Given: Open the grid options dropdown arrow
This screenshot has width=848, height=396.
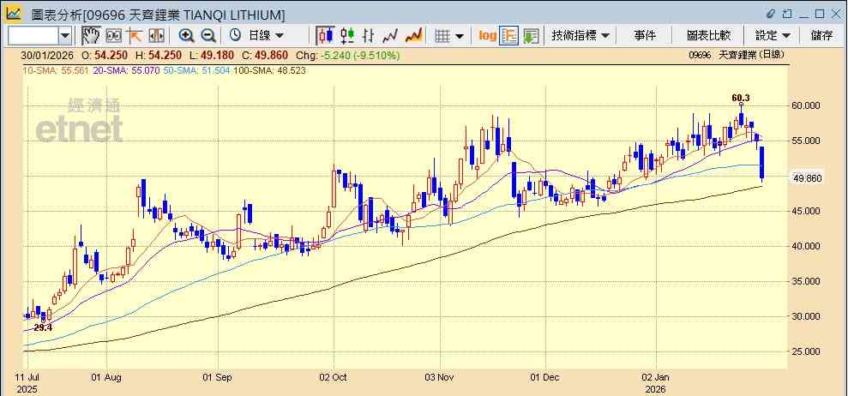Looking at the screenshot, I should 460,36.
